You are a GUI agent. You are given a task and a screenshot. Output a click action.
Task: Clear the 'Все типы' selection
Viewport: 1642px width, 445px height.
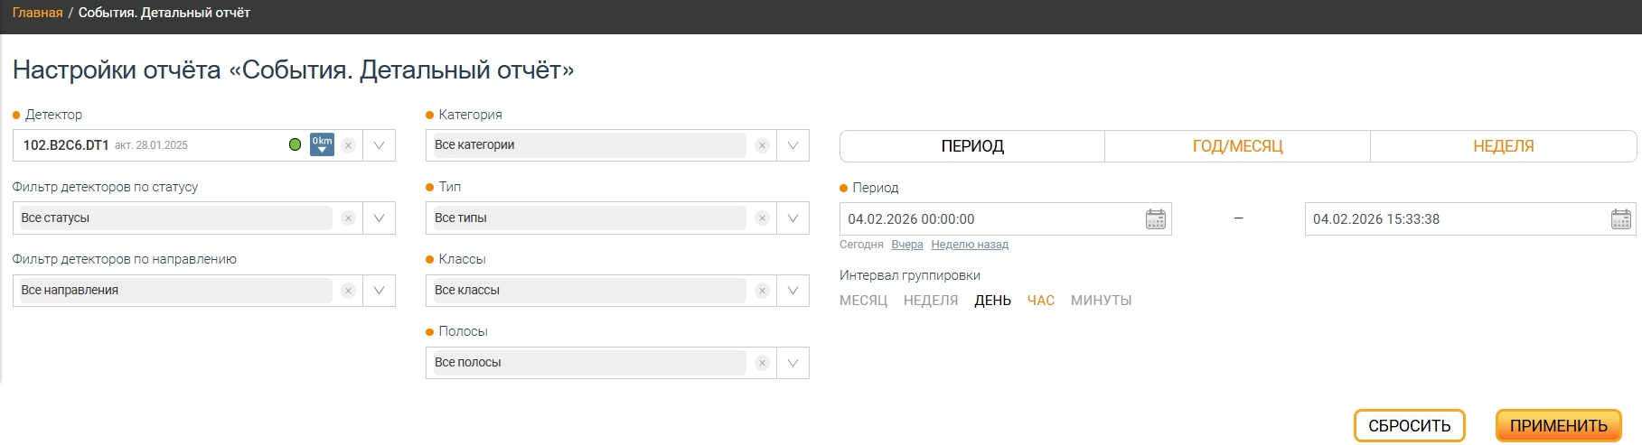tap(763, 218)
